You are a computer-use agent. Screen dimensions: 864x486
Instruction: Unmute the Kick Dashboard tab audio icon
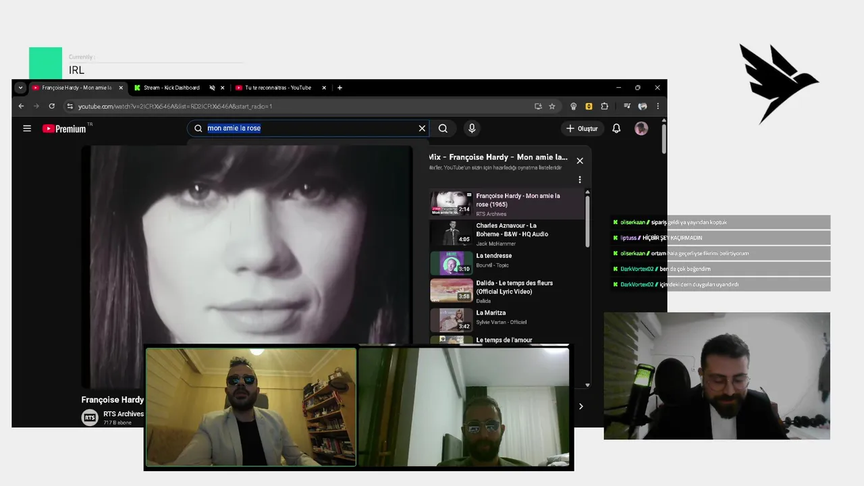[212, 88]
